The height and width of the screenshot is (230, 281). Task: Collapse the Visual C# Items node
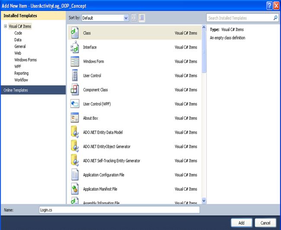click(5, 26)
